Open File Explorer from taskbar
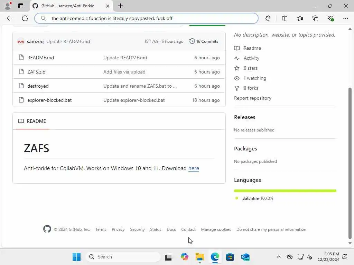Viewport: 354px width, 265px height. click(199, 257)
